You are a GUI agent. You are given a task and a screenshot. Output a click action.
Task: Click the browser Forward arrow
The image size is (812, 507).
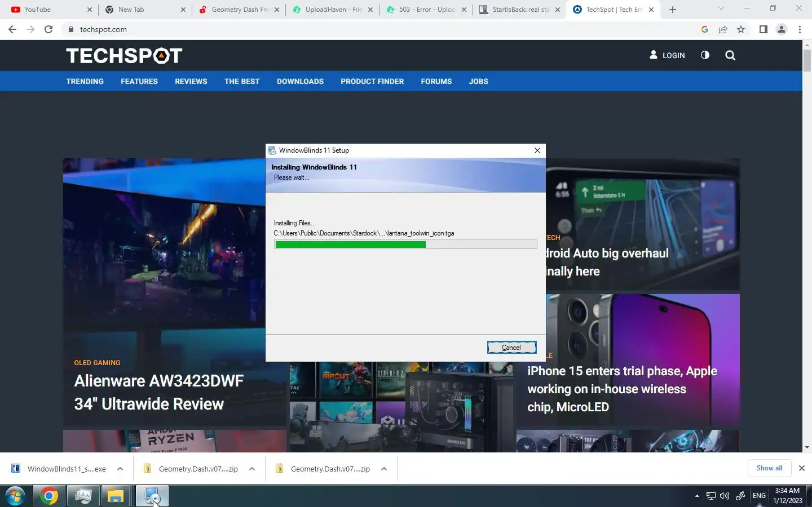(30, 29)
